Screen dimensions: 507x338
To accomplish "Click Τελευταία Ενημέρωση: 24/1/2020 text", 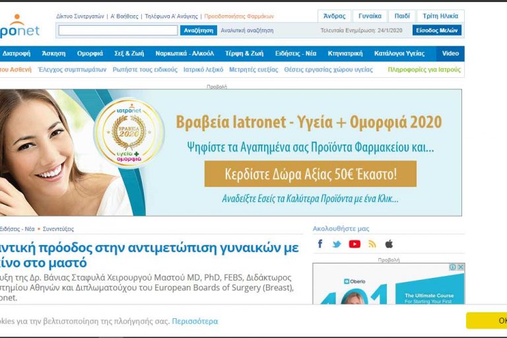I will [362, 30].
